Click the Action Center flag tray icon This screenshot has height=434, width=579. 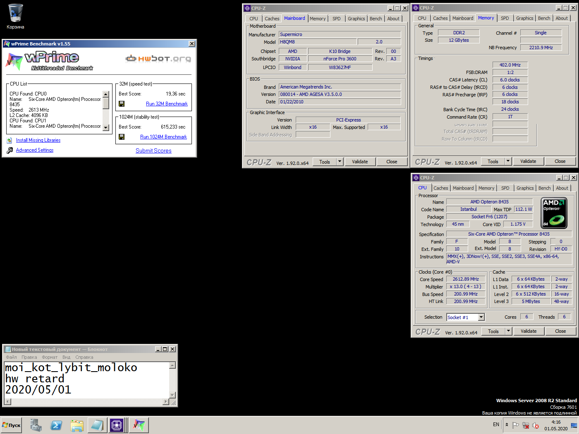click(x=515, y=425)
